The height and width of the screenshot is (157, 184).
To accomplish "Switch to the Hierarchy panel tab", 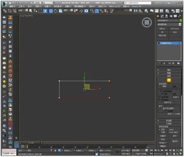I will point(166,16).
